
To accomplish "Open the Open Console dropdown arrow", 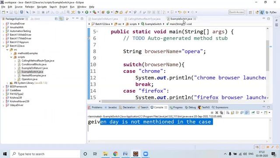I will [x=269, y=112].
